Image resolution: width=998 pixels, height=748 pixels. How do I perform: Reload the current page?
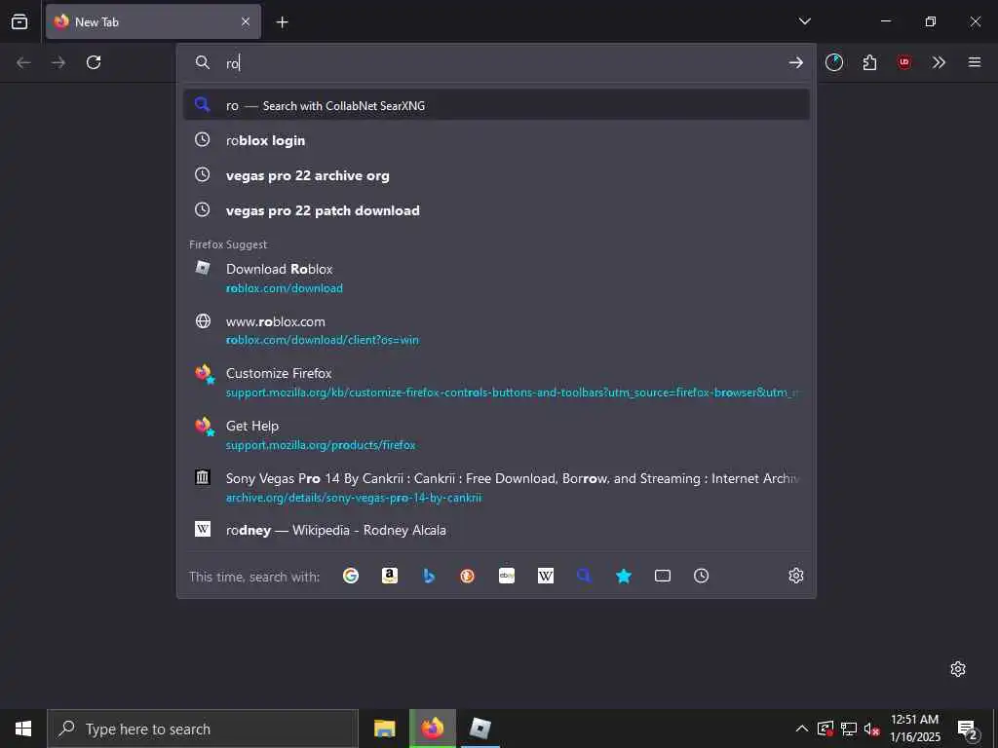pos(94,62)
